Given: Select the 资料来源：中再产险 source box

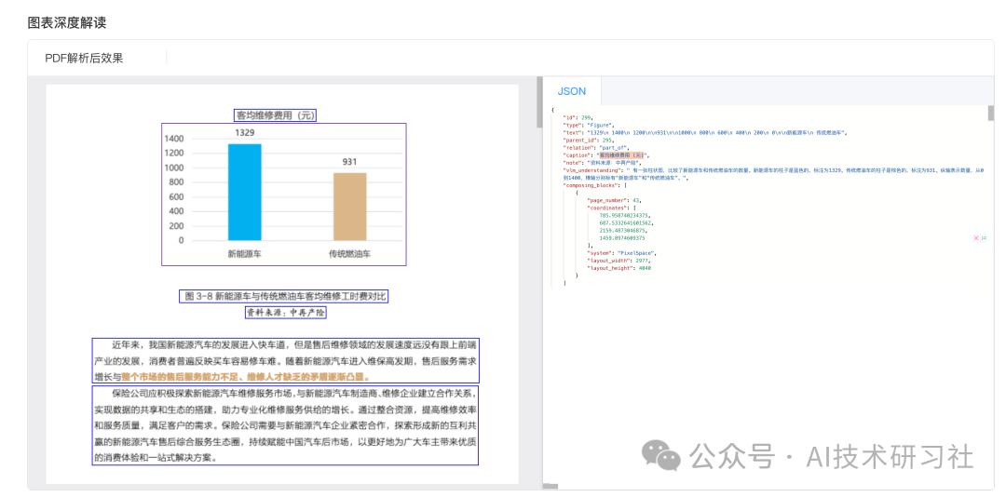Looking at the screenshot, I should (286, 313).
